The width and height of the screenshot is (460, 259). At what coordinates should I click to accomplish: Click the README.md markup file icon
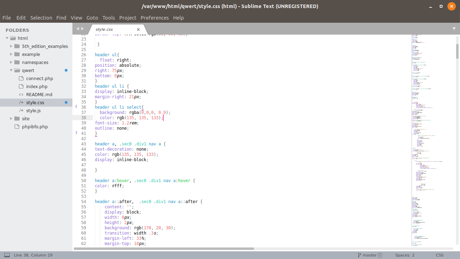(21, 94)
